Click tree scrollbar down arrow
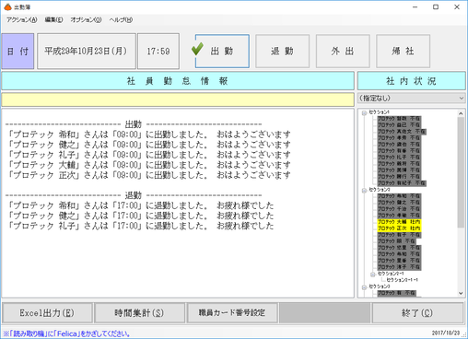This screenshot has height=339, width=468. (461, 293)
